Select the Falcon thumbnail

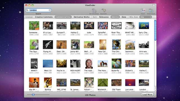tap(89, 82)
